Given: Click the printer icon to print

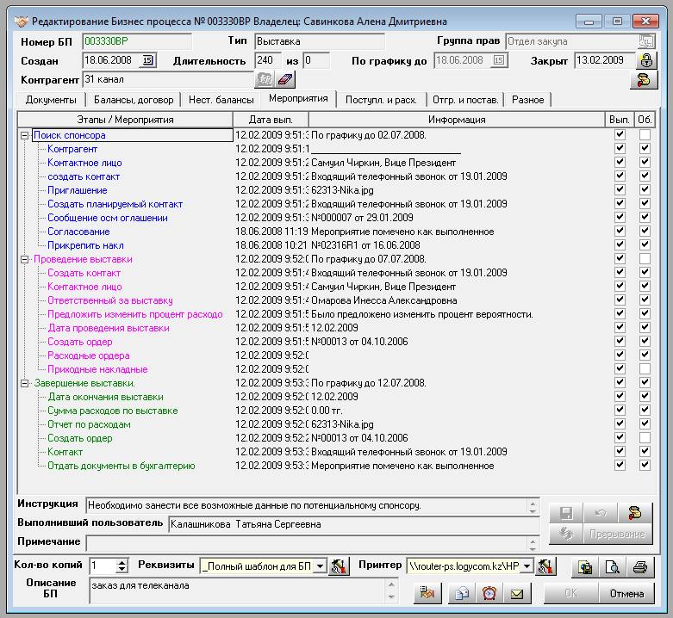Looking at the screenshot, I should pyautogui.click(x=640, y=567).
